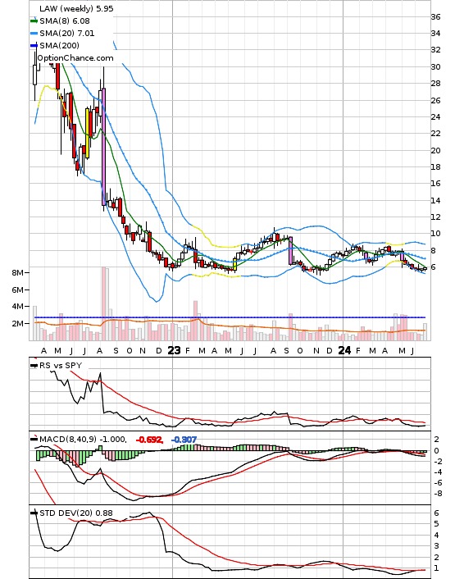Viewport: 464px width, 579px height.
Task: Click the OptionChance.com watermark text
Action: (75, 58)
